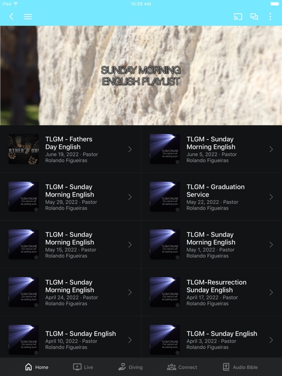
Task: Tap the back arrow icon
Action: 11,17
